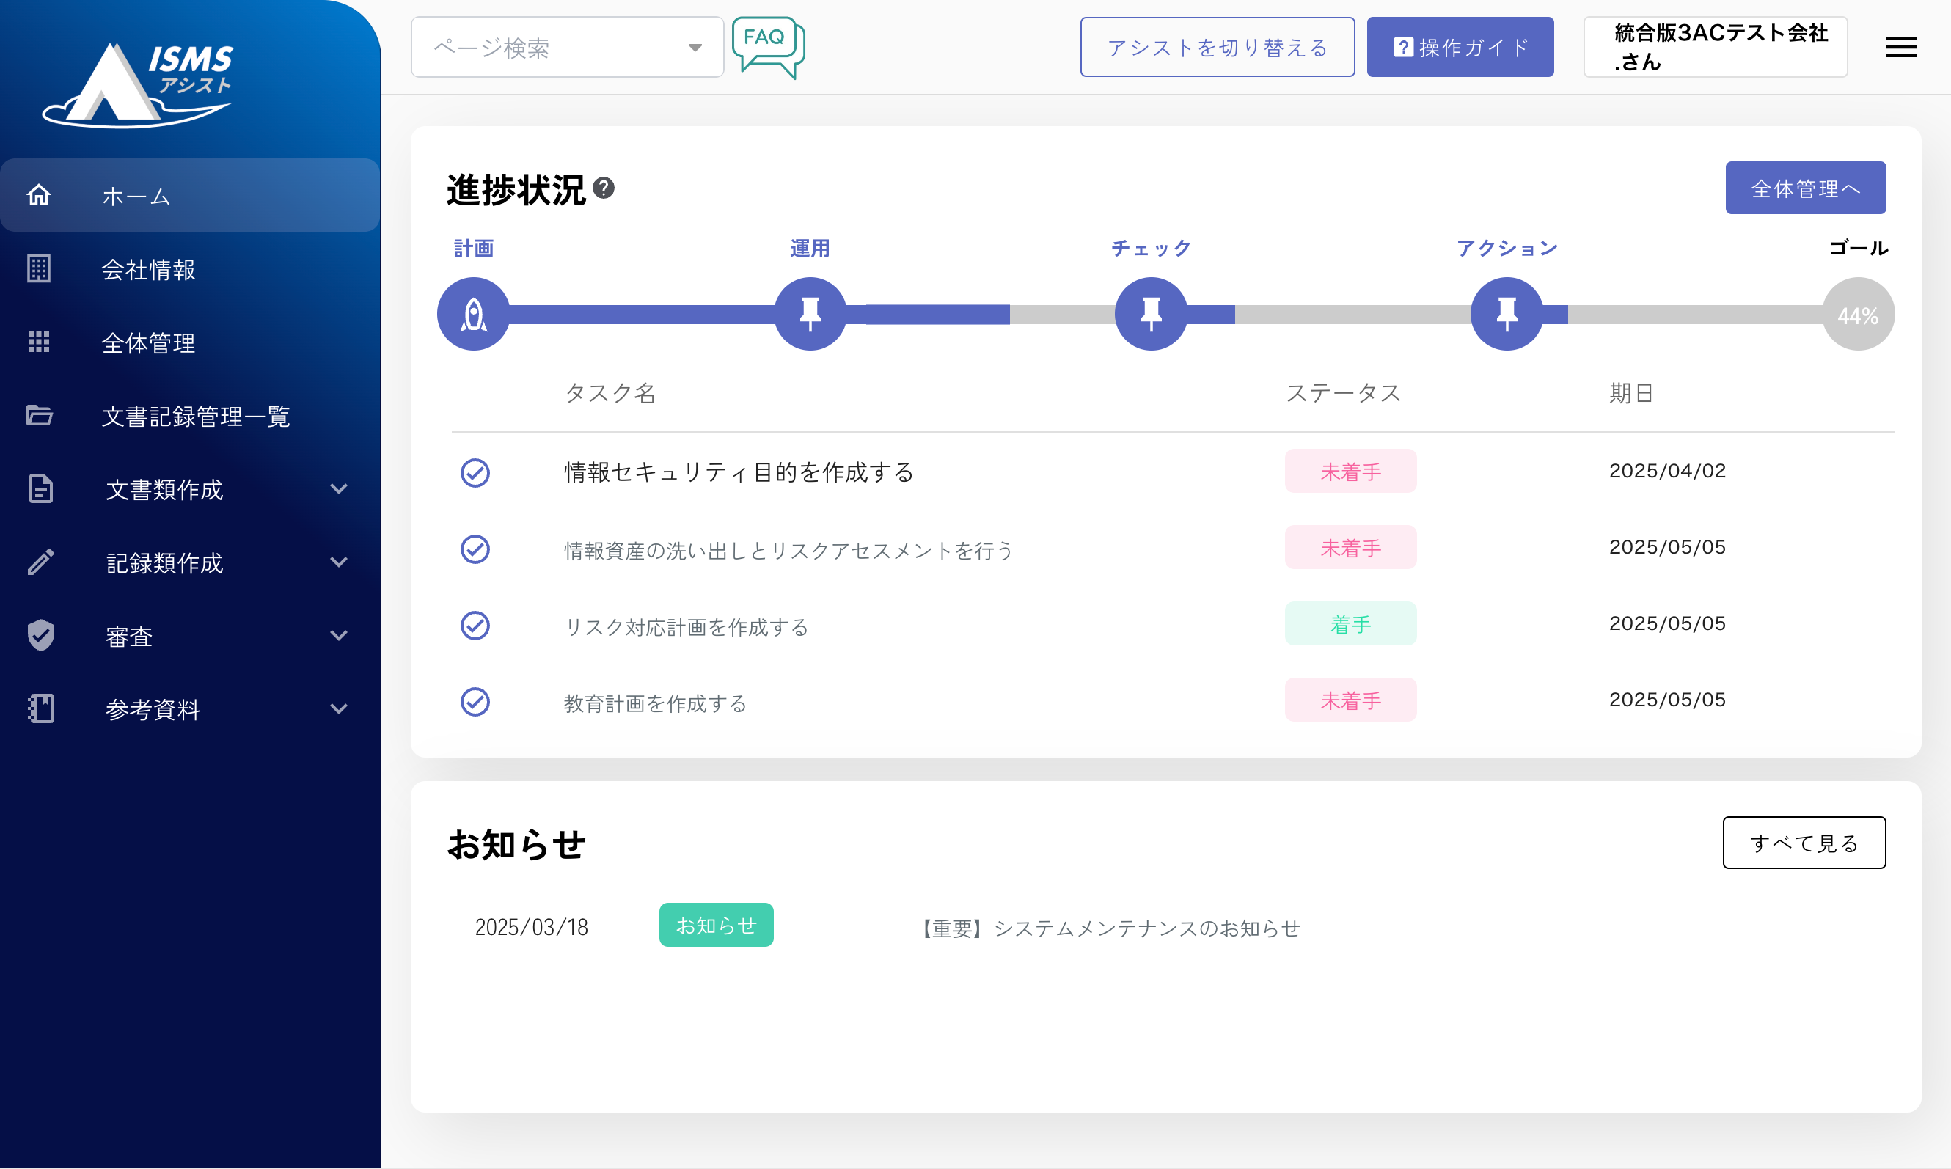
Task: Click the FAQ chat bubble icon
Action: pyautogui.click(x=767, y=46)
